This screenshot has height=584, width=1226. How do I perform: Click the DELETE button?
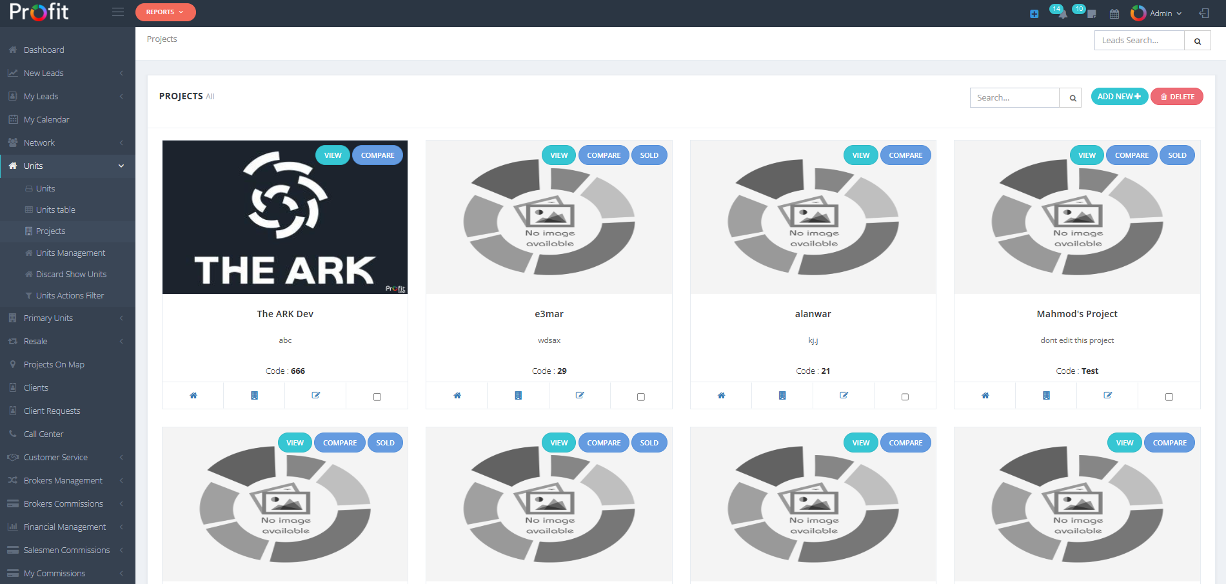(1176, 96)
